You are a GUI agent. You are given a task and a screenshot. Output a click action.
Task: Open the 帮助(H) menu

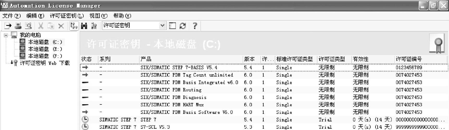(x=122, y=16)
